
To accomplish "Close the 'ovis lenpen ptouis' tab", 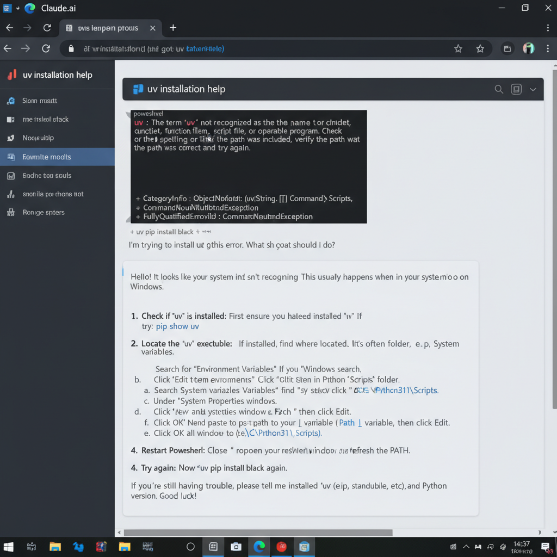I will [153, 28].
